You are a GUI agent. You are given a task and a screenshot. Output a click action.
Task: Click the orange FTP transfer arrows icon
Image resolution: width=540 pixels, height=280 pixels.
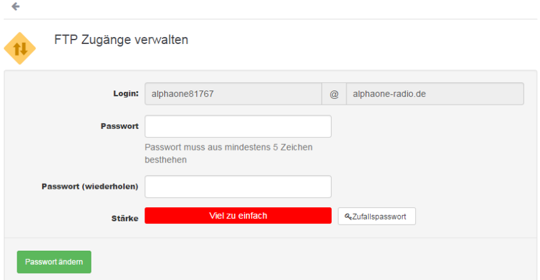pyautogui.click(x=20, y=48)
